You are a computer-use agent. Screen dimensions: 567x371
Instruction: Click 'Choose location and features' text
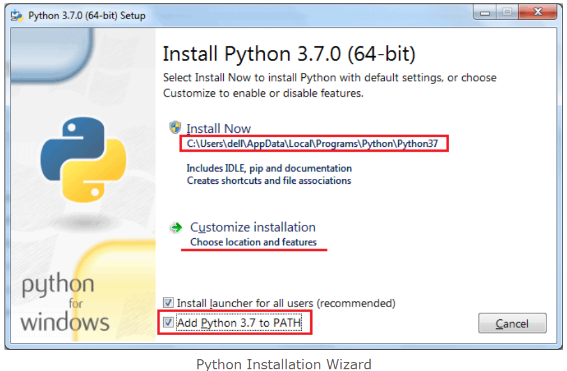[253, 242]
